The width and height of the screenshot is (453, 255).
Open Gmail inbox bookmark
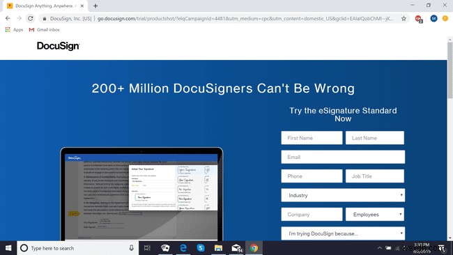click(44, 29)
